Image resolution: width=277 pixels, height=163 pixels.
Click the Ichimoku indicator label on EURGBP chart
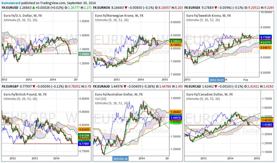tap(20, 99)
